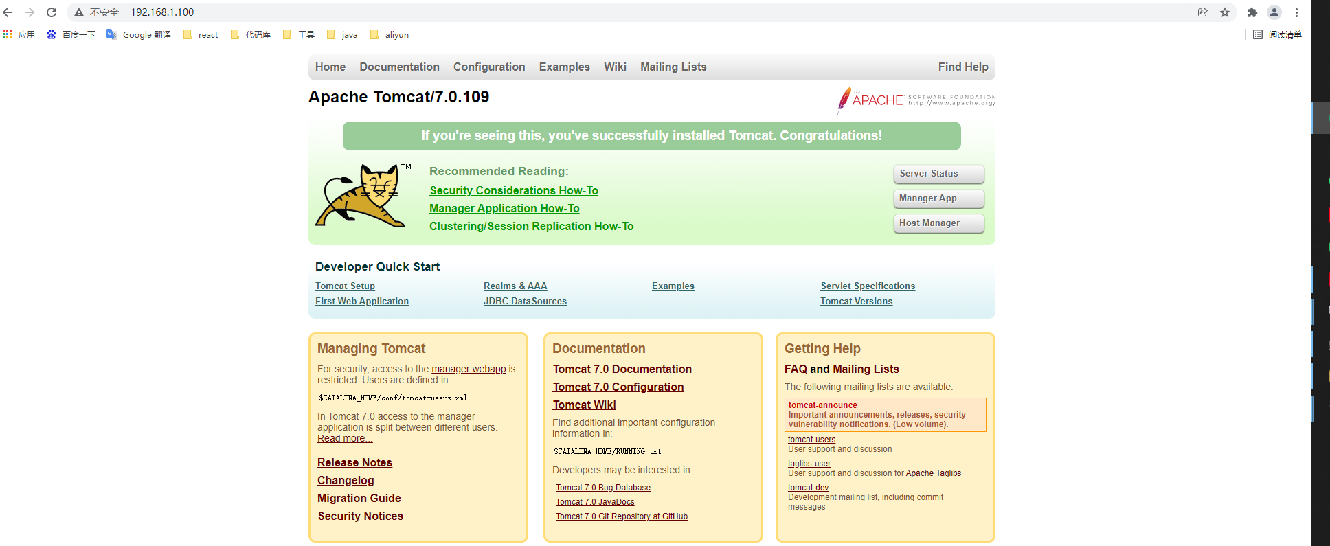Open the Changelog link
Image resolution: width=1330 pixels, height=546 pixels.
346,480
